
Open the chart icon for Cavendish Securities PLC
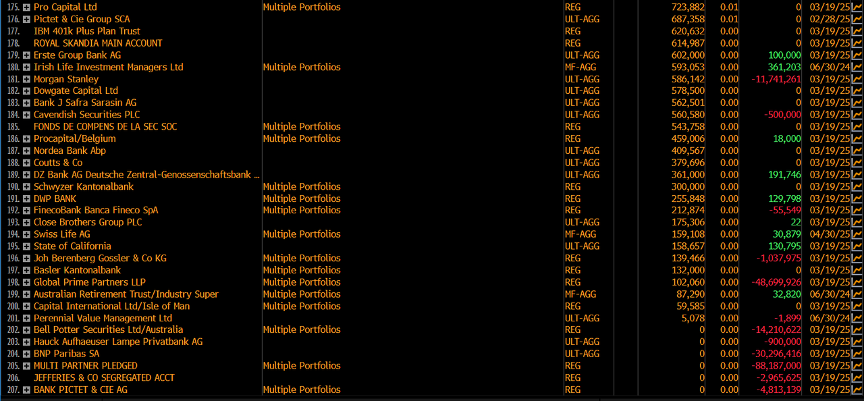pyautogui.click(x=857, y=115)
